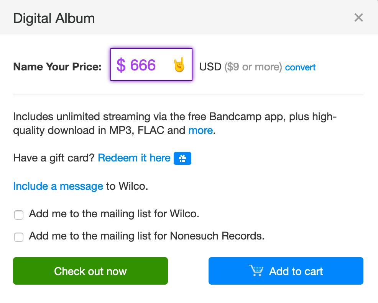This screenshot has height=303, width=378.
Task: Click the 'Digital Album' dialog title
Action: tap(54, 18)
